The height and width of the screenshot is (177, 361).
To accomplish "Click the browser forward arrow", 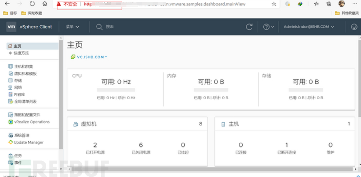I will point(20,3).
